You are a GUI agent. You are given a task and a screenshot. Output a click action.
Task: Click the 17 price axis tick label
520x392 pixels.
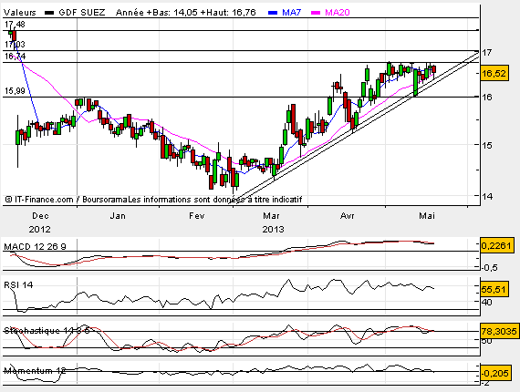(x=487, y=53)
